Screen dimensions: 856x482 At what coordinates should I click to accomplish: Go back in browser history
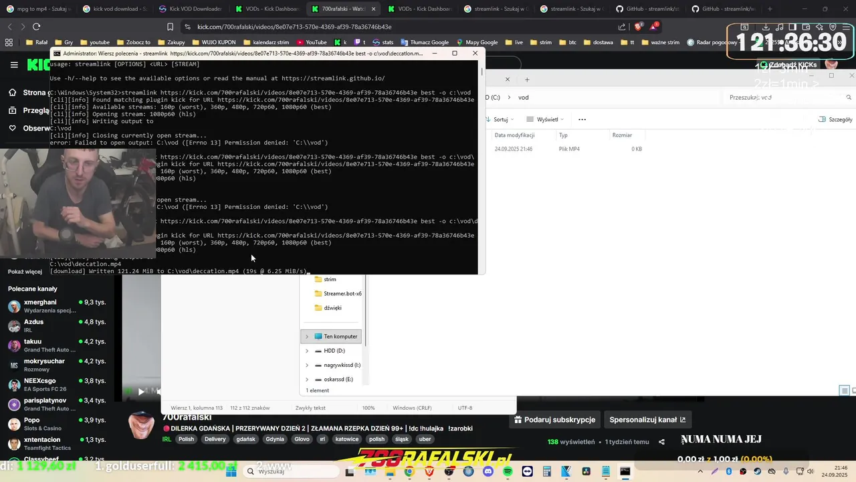tap(9, 27)
